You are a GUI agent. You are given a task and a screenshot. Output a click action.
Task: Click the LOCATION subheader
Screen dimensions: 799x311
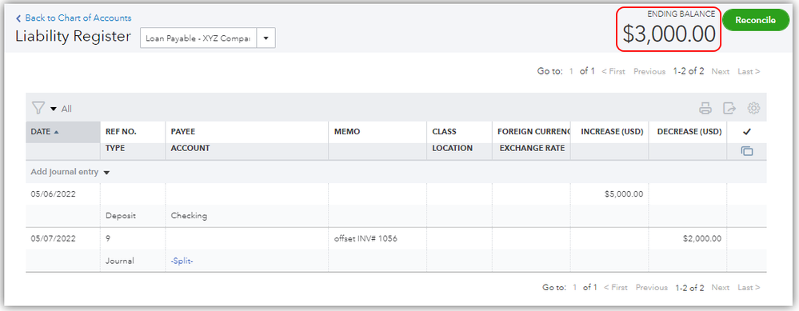tap(453, 149)
